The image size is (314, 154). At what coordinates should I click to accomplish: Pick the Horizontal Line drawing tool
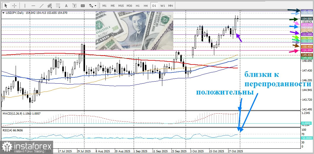33,6
